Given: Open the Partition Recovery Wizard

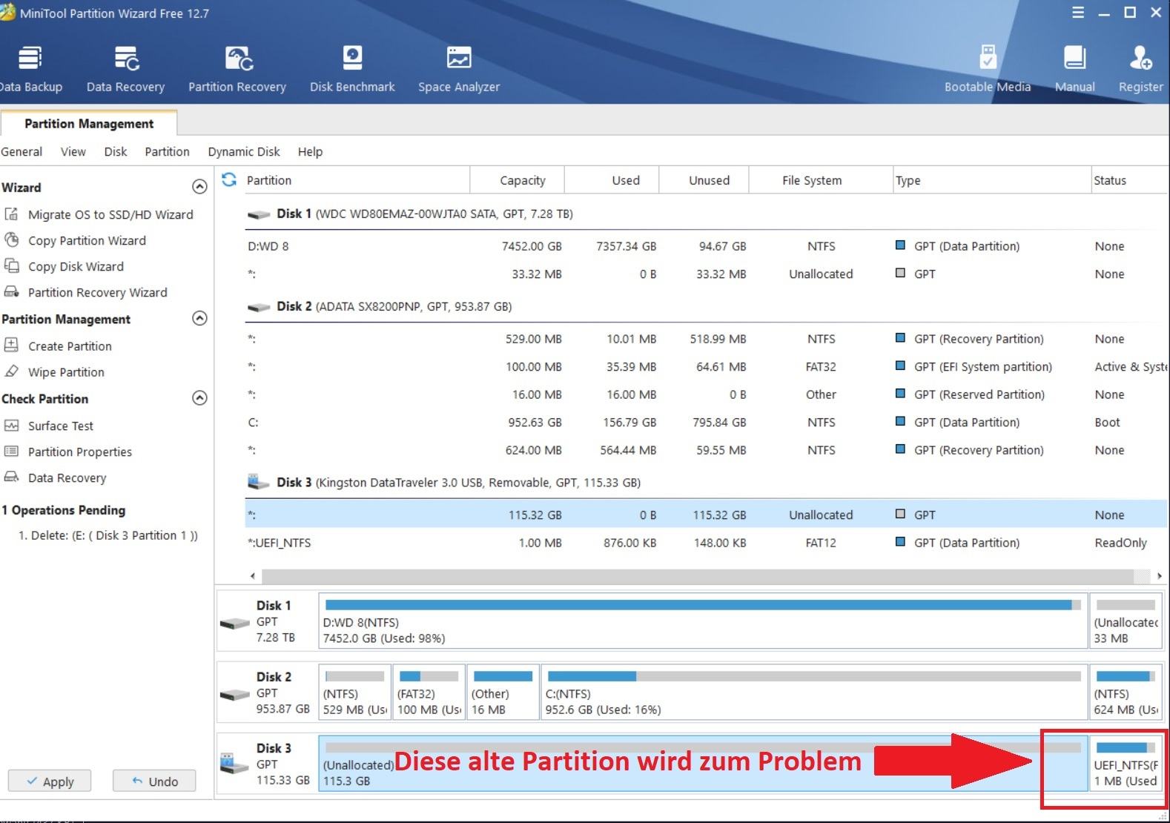Looking at the screenshot, I should [x=86, y=292].
